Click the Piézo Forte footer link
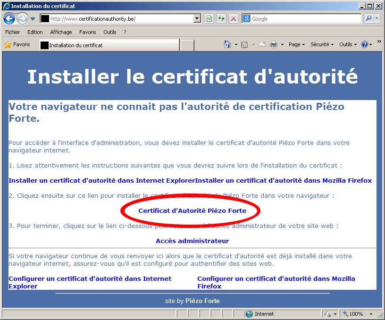Image resolution: width=385 pixels, height=320 pixels. (x=202, y=301)
